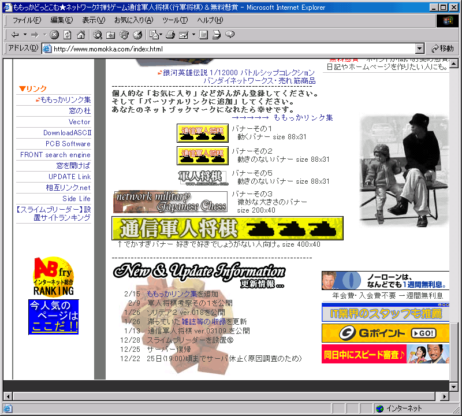Go back using the Back arrow button
The width and height of the screenshot is (462, 416).
tap(15, 35)
